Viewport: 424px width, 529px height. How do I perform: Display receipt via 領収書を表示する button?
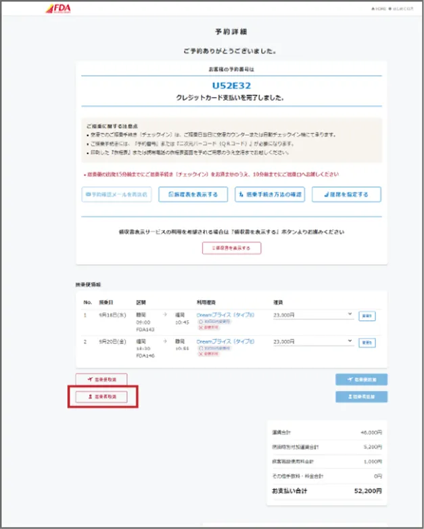(231, 248)
